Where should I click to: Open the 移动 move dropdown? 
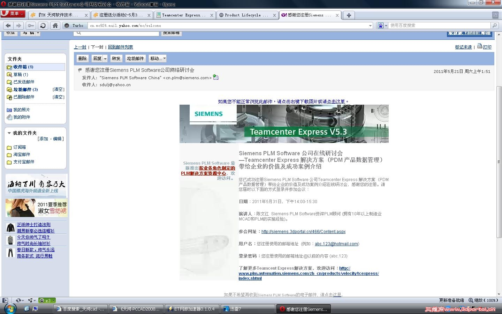tap(158, 58)
